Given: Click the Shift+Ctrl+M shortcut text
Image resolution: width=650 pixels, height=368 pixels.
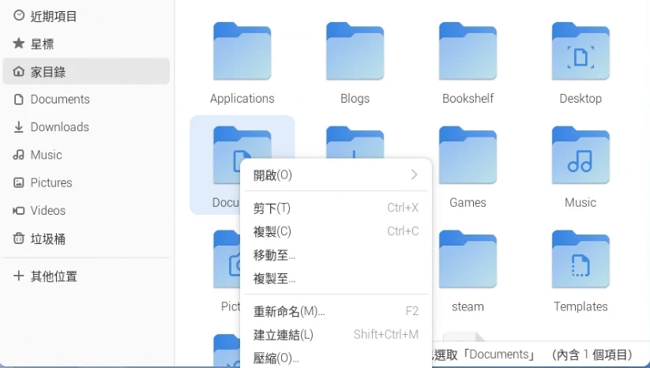Looking at the screenshot, I should 386,334.
